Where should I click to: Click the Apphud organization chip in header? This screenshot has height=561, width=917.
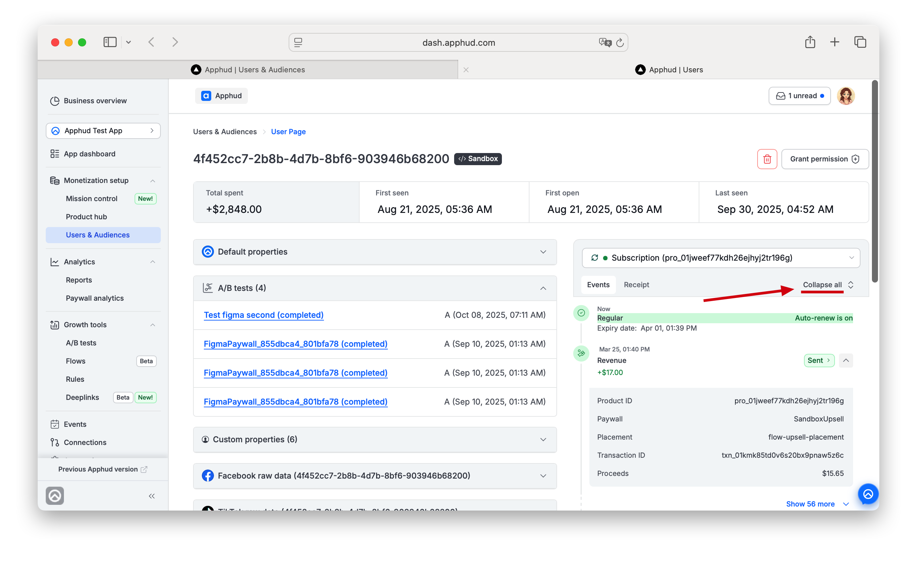click(221, 96)
